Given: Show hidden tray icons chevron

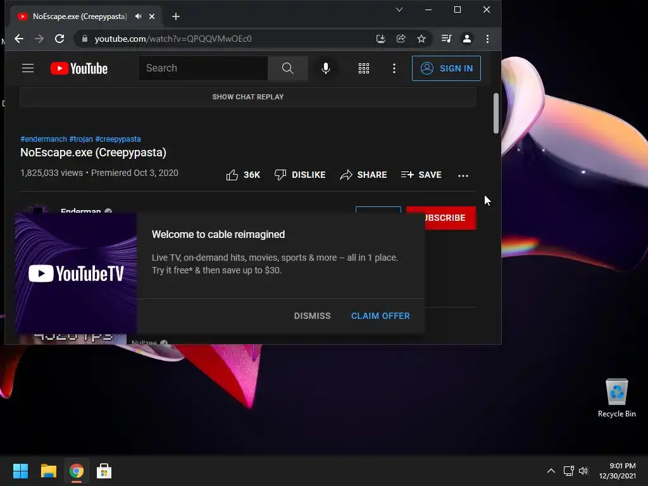Looking at the screenshot, I should (x=551, y=471).
